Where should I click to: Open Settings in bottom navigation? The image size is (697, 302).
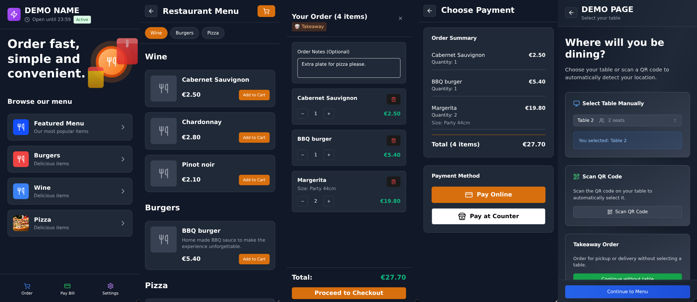pos(110,289)
